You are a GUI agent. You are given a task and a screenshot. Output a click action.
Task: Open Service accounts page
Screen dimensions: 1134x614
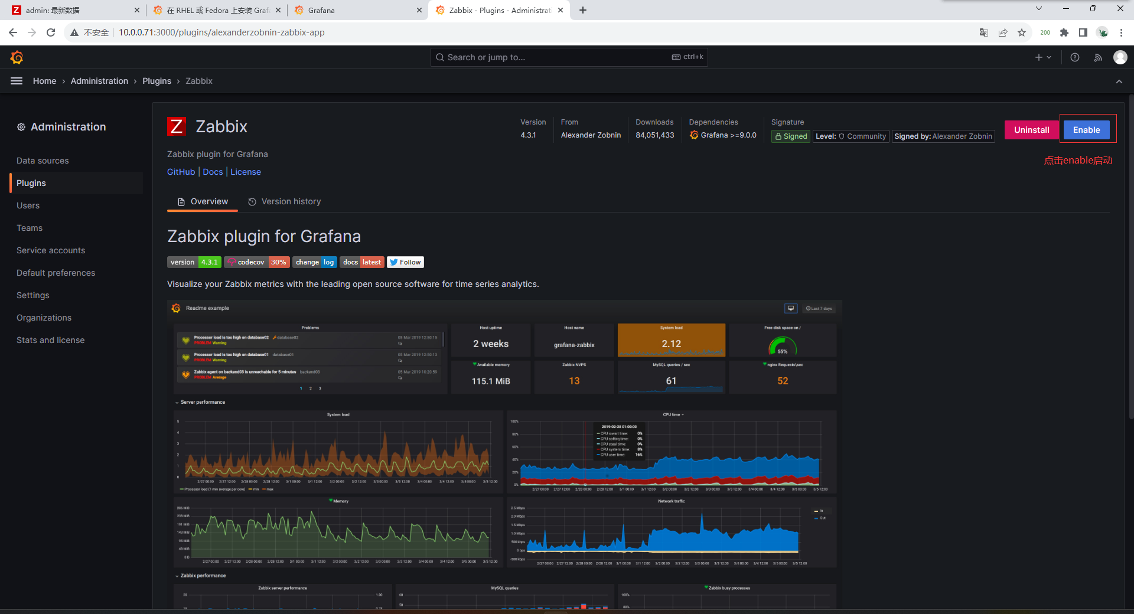coord(51,250)
